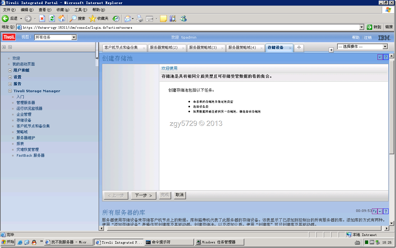Click the IBM logo in header
396x248 pixels.
coord(384,37)
